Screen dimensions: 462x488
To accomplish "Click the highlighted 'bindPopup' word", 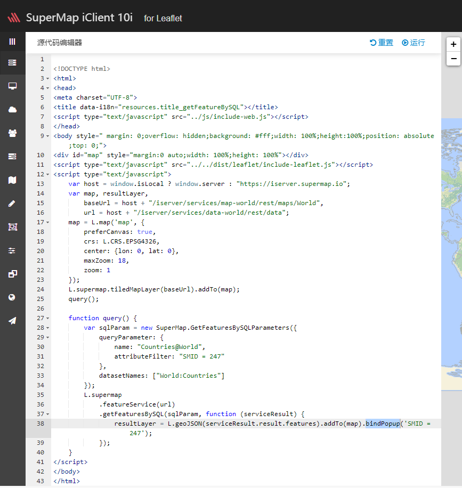I will click(383, 424).
